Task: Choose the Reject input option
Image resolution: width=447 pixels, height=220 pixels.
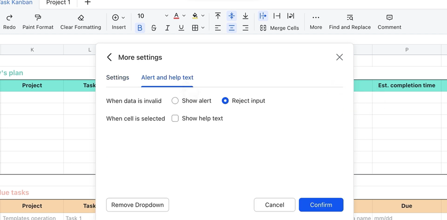Action: pos(225,101)
